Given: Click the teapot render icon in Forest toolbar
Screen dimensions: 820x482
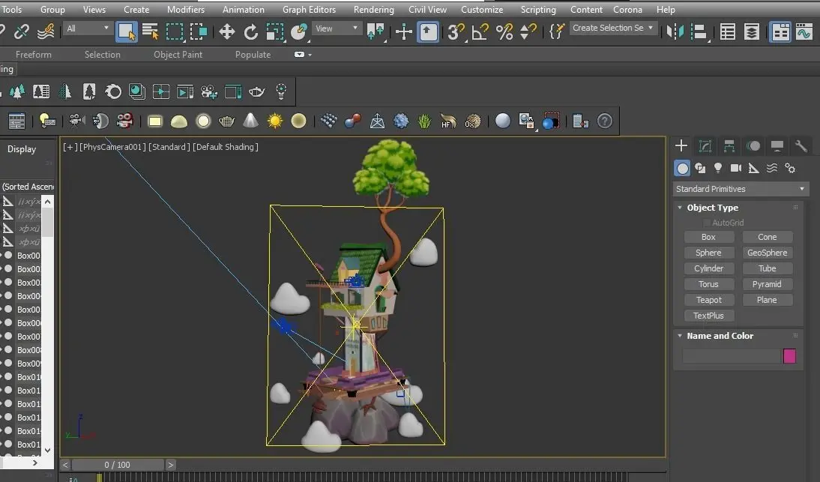Looking at the screenshot, I should (x=257, y=92).
